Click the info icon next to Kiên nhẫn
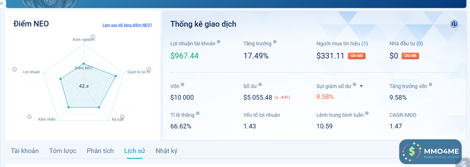The height and width of the screenshot is (167, 470). click(x=30, y=117)
